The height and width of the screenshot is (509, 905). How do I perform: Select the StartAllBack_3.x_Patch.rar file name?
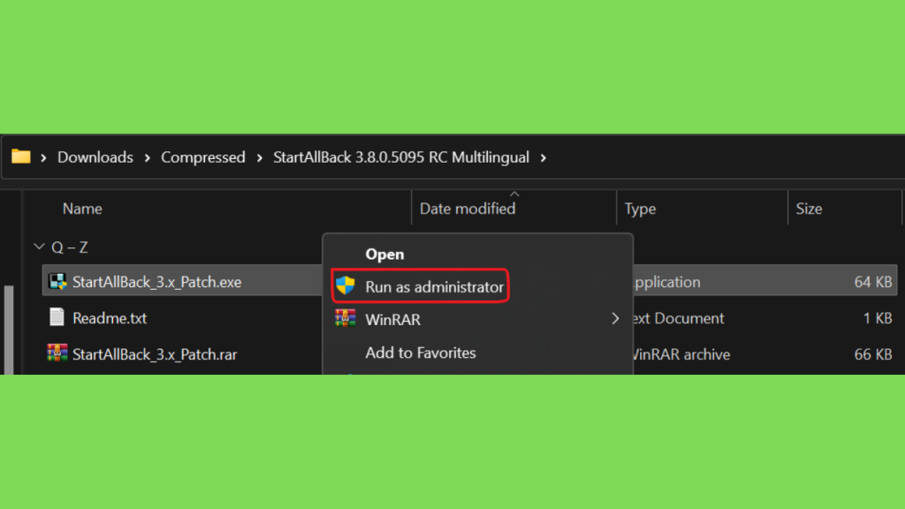click(x=155, y=354)
